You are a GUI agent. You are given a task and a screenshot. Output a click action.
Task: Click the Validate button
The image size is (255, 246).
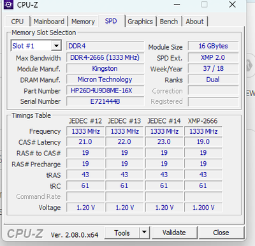(174, 233)
